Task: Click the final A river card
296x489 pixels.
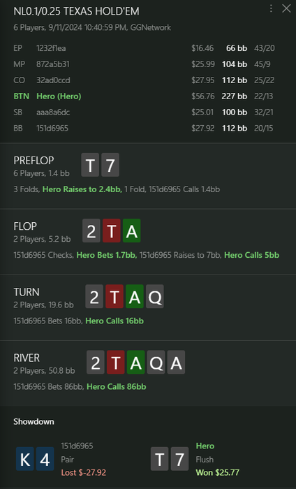Action: tap(176, 363)
